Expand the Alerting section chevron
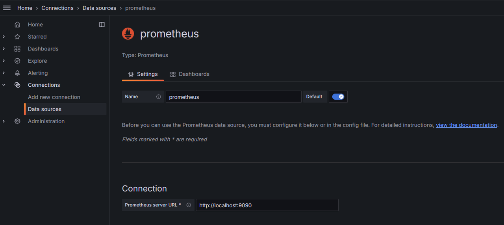The image size is (504, 225). [x=4, y=73]
